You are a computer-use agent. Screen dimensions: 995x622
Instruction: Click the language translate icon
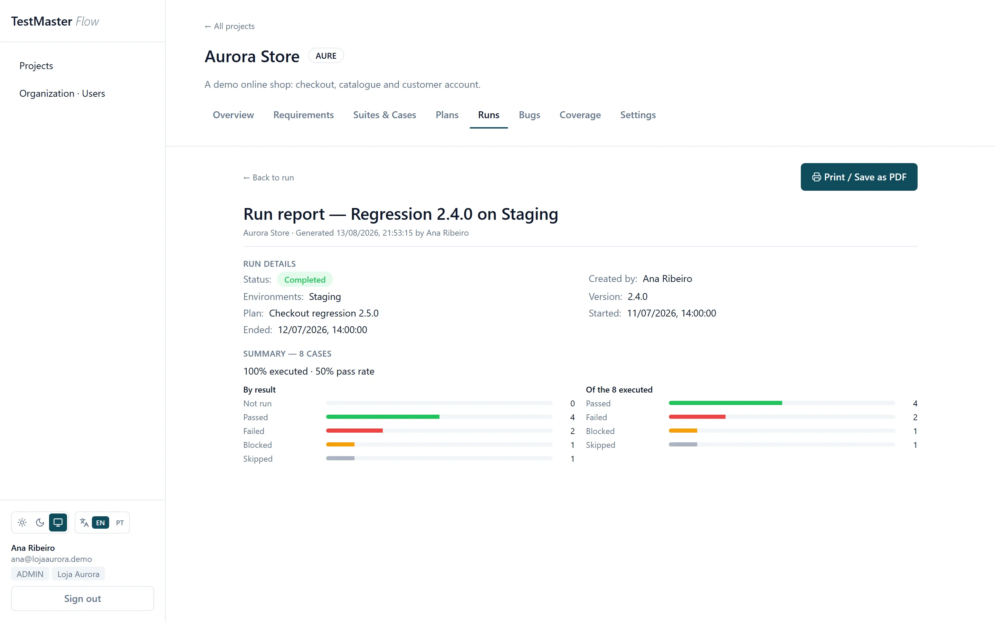(x=84, y=522)
